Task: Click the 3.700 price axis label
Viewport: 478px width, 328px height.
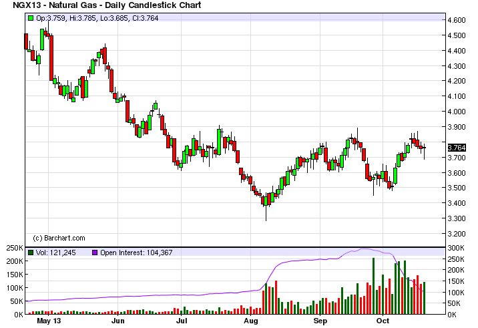Action: coord(457,158)
